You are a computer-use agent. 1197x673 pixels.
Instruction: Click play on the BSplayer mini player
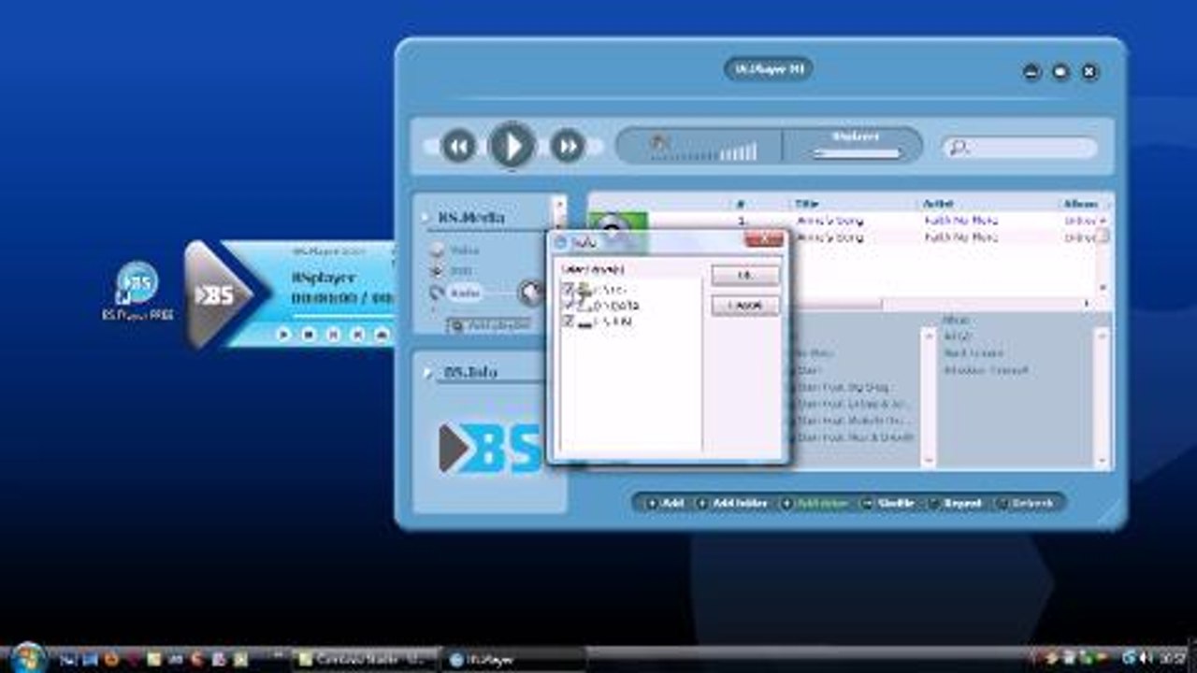[x=284, y=334]
